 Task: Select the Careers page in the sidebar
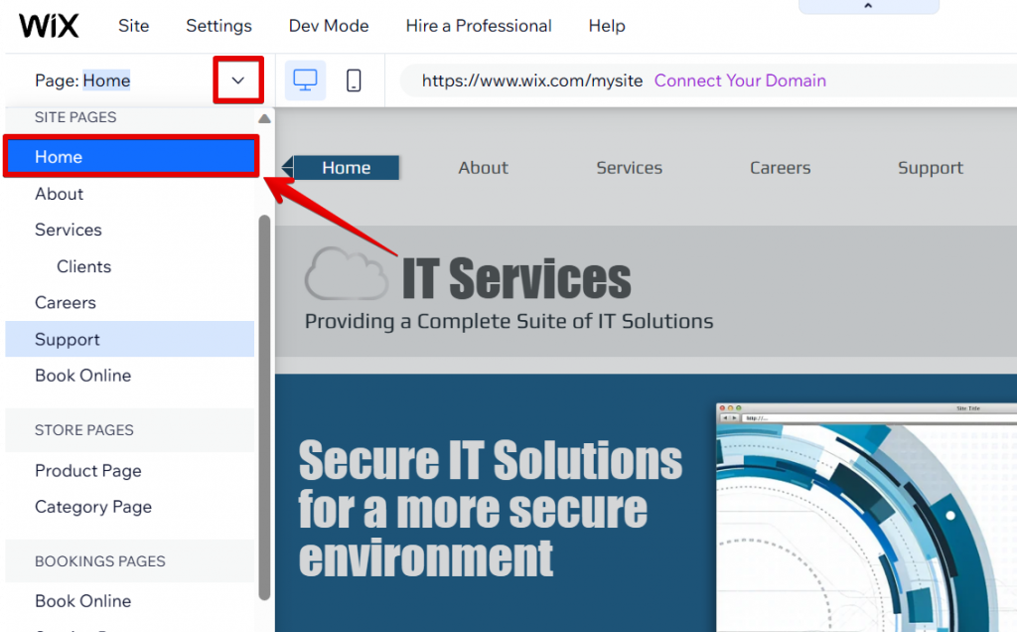pyautogui.click(x=65, y=302)
